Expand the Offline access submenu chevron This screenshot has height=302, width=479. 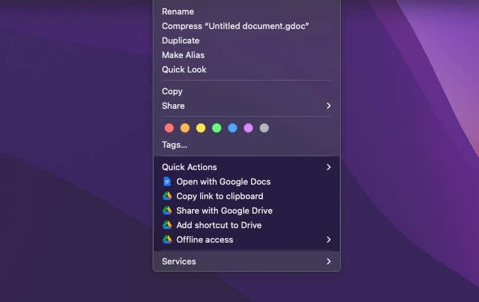[x=329, y=239]
